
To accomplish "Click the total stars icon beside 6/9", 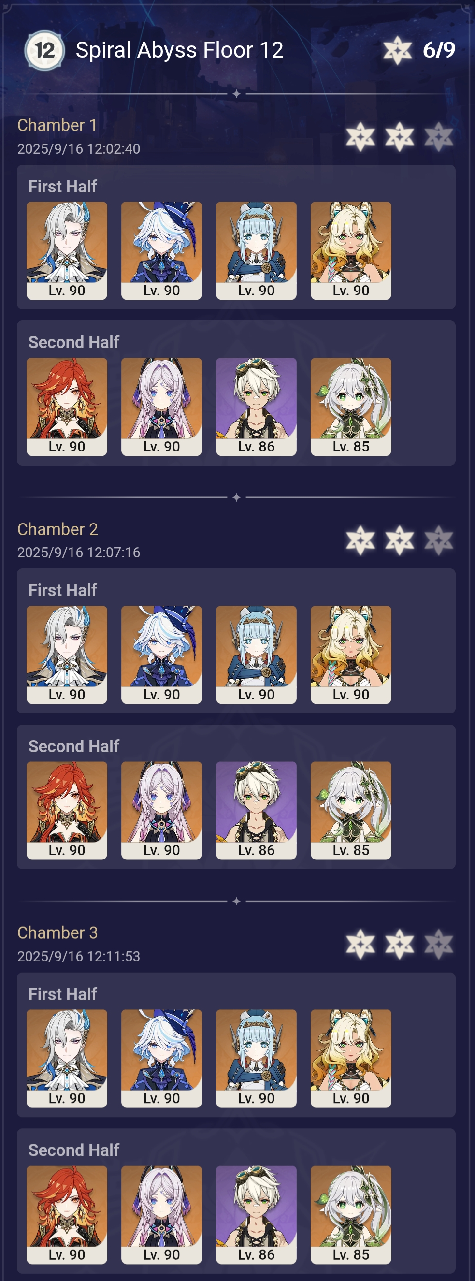I will [x=398, y=50].
